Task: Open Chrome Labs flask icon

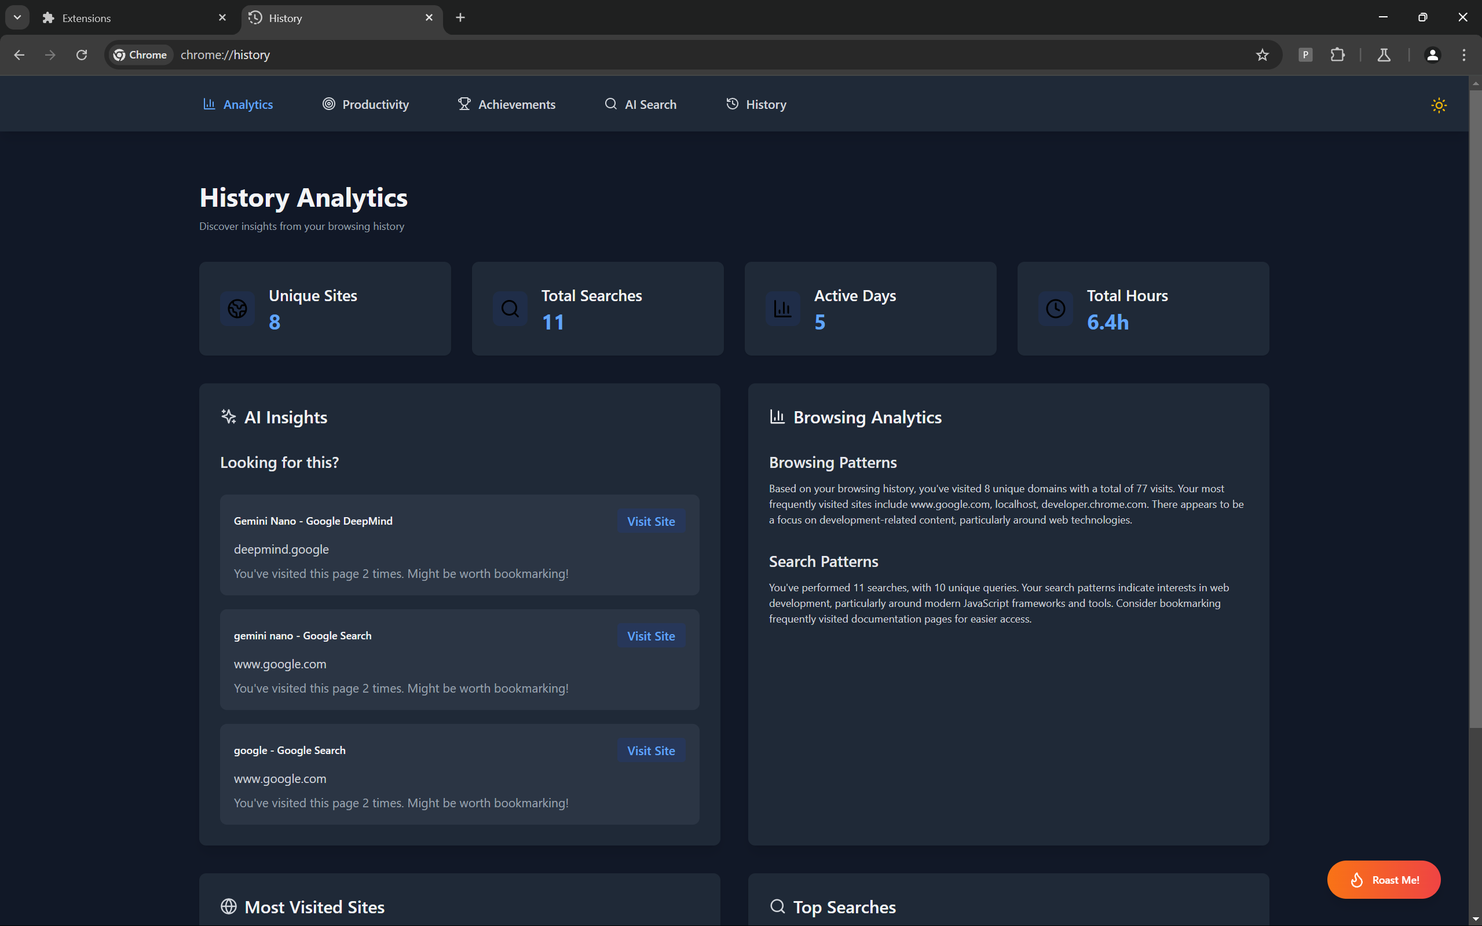Action: [x=1384, y=55]
